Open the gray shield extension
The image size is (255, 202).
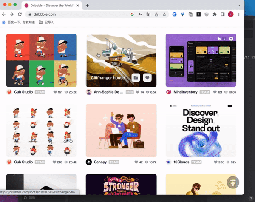coord(207,14)
